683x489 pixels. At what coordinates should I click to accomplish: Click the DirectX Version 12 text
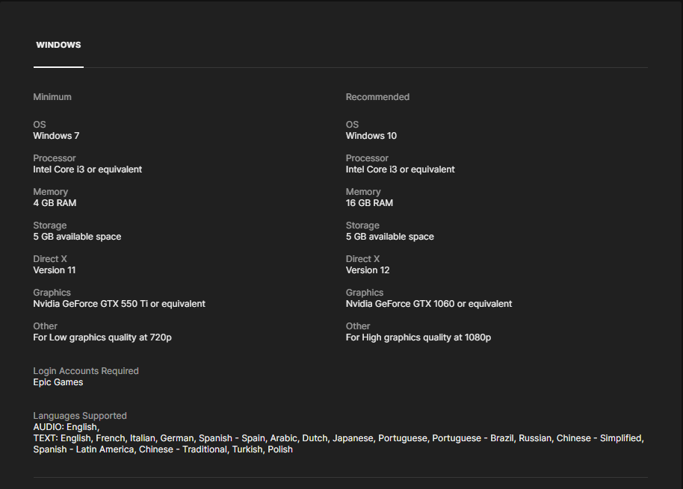tap(368, 270)
